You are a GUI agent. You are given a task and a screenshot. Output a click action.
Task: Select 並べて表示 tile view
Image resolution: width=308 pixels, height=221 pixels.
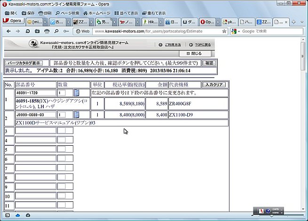pos(126,13)
